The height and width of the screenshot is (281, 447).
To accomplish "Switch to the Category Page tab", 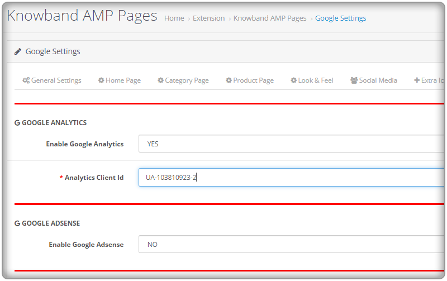I will [x=183, y=80].
